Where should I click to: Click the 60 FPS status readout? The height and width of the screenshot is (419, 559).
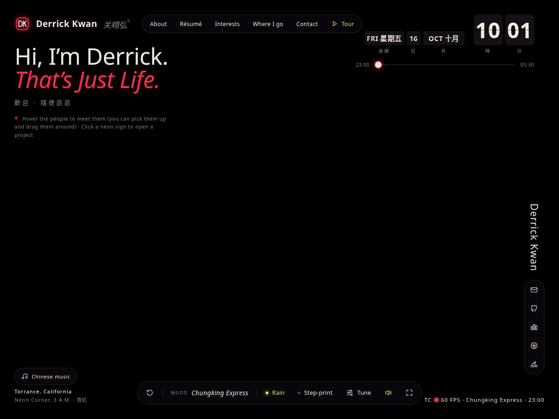(x=450, y=400)
